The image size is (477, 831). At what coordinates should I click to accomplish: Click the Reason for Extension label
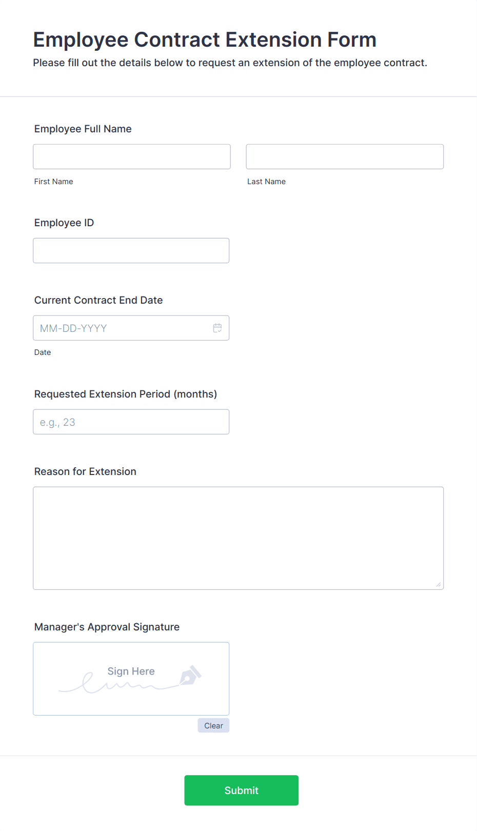(x=85, y=471)
